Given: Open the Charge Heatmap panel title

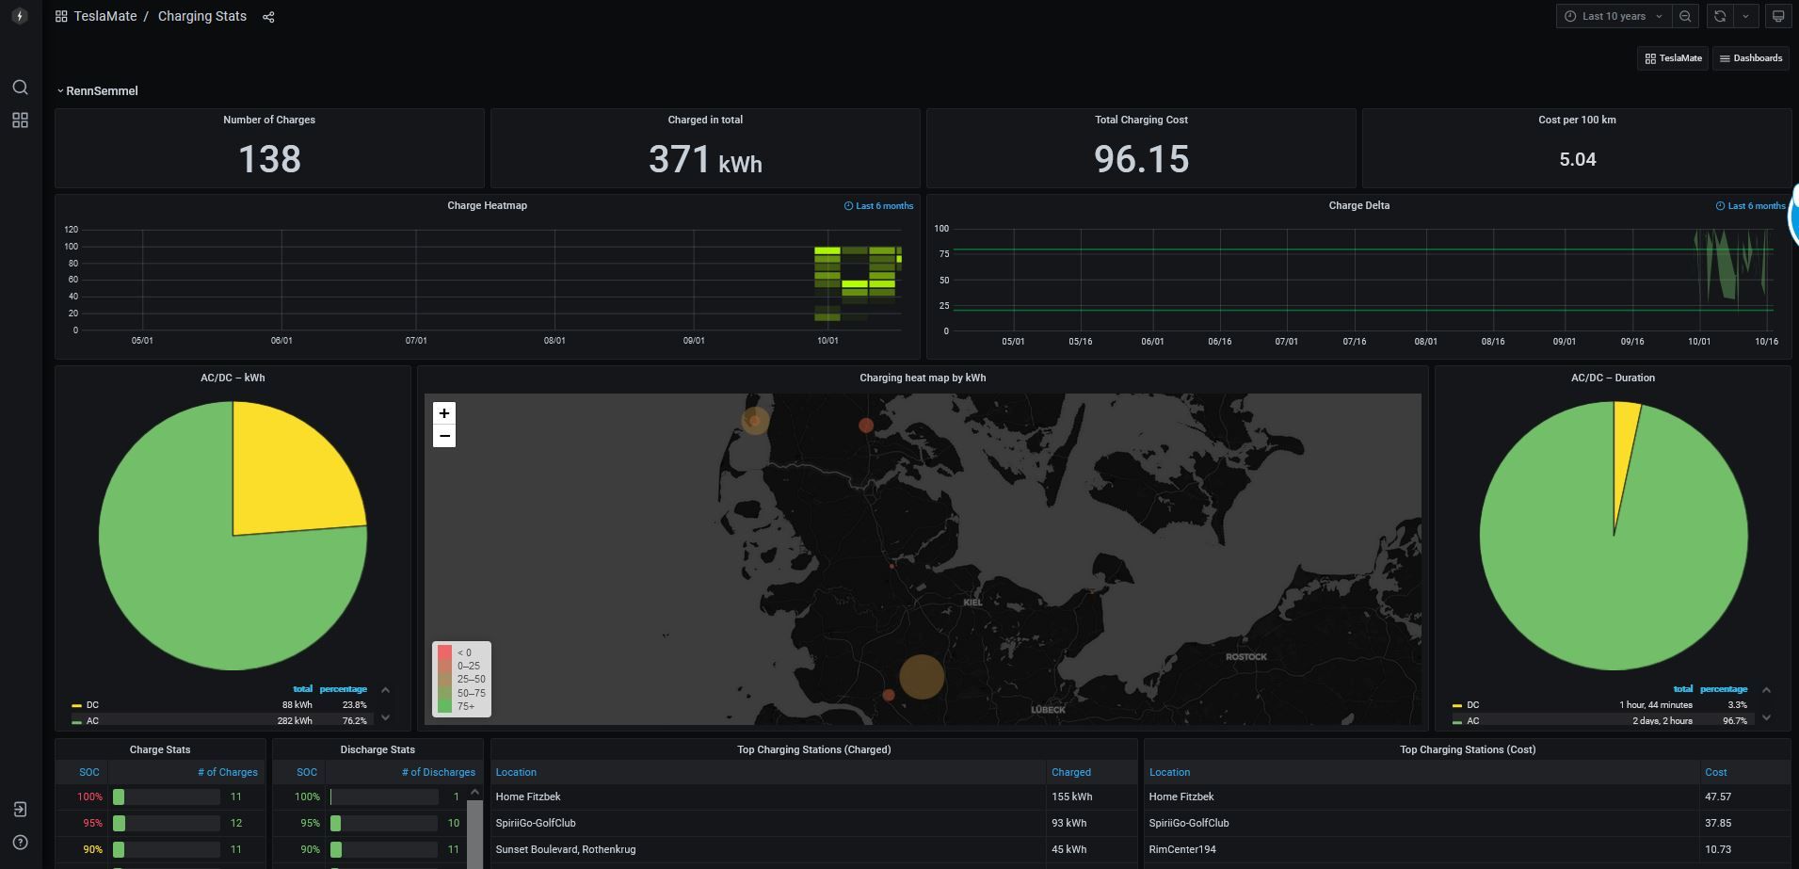Looking at the screenshot, I should [x=487, y=205].
